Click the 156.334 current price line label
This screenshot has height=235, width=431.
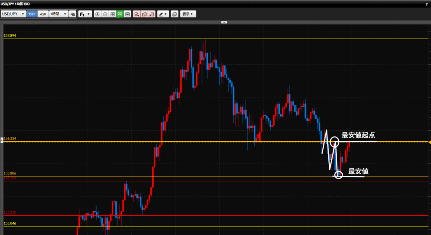point(10,138)
